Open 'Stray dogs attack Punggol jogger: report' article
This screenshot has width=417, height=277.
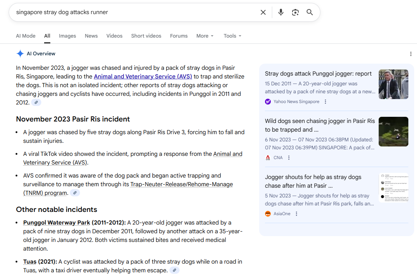(318, 73)
